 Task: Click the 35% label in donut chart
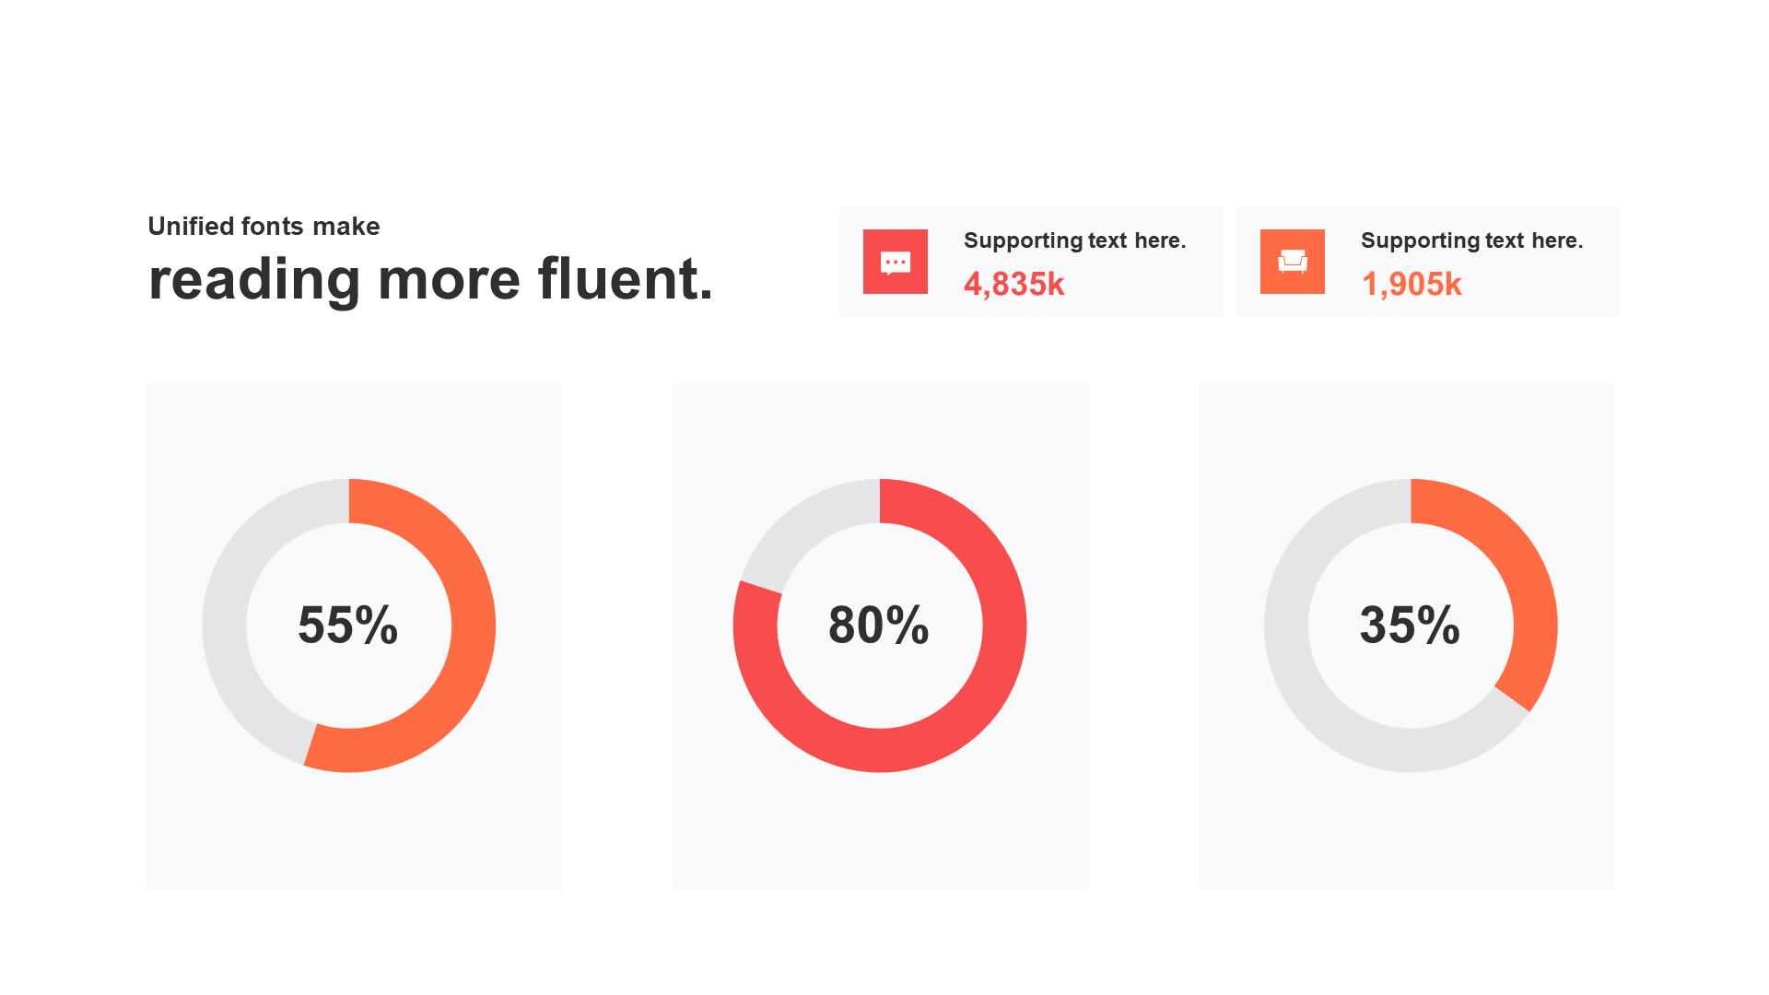click(x=1410, y=625)
